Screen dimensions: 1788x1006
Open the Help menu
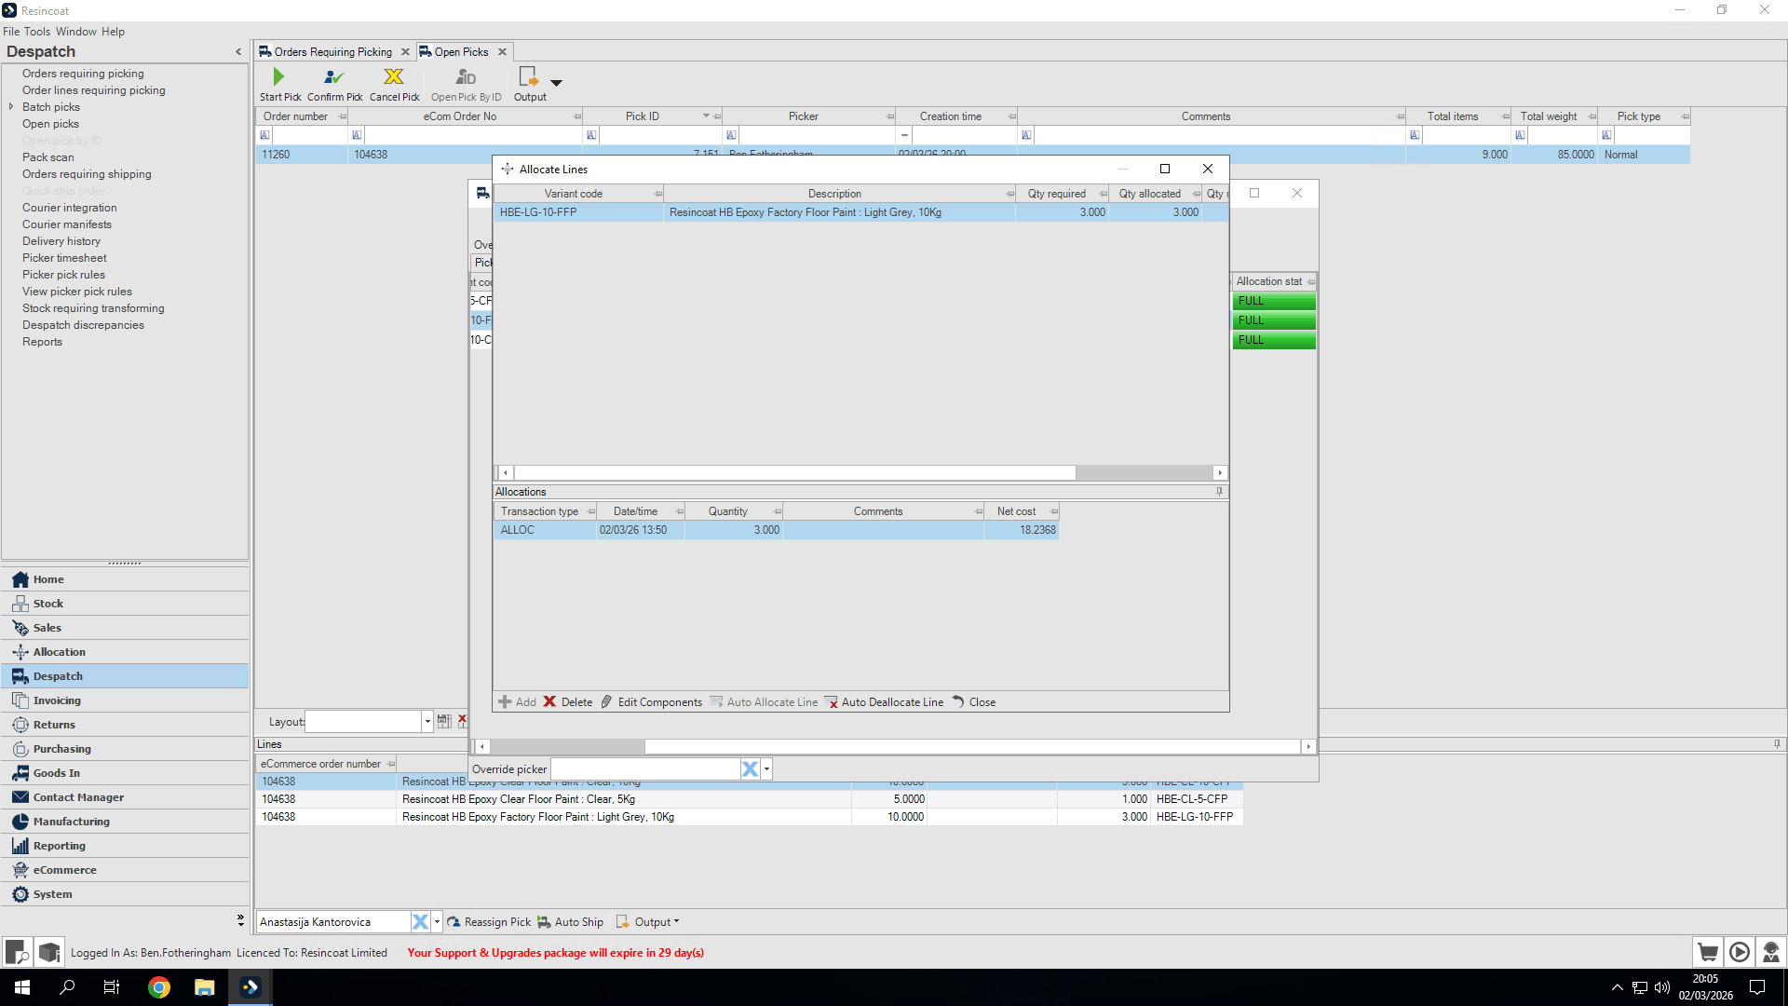coord(113,32)
